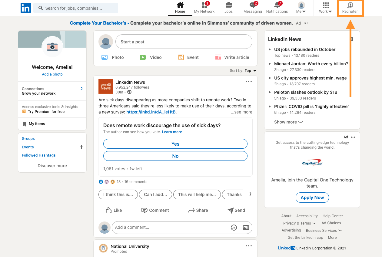The image size is (382, 257).
Task: Vote Yes in the poll
Action: pyautogui.click(x=175, y=144)
